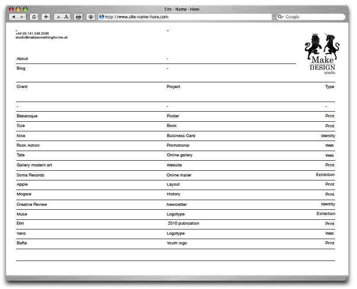Open the Apple client entry
The width and height of the screenshot is (357, 289).
(22, 184)
